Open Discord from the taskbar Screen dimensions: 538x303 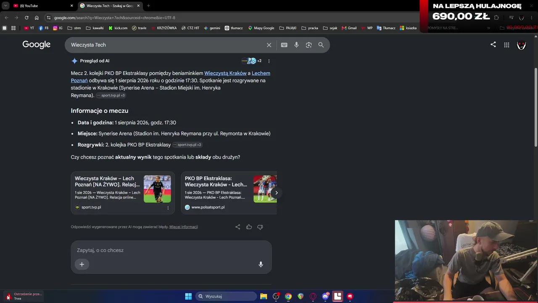(x=325, y=296)
